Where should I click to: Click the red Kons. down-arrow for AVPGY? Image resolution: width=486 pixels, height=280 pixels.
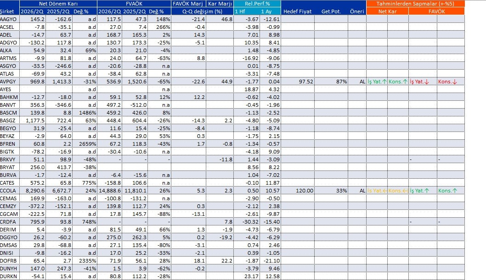pyautogui.click(x=447, y=82)
